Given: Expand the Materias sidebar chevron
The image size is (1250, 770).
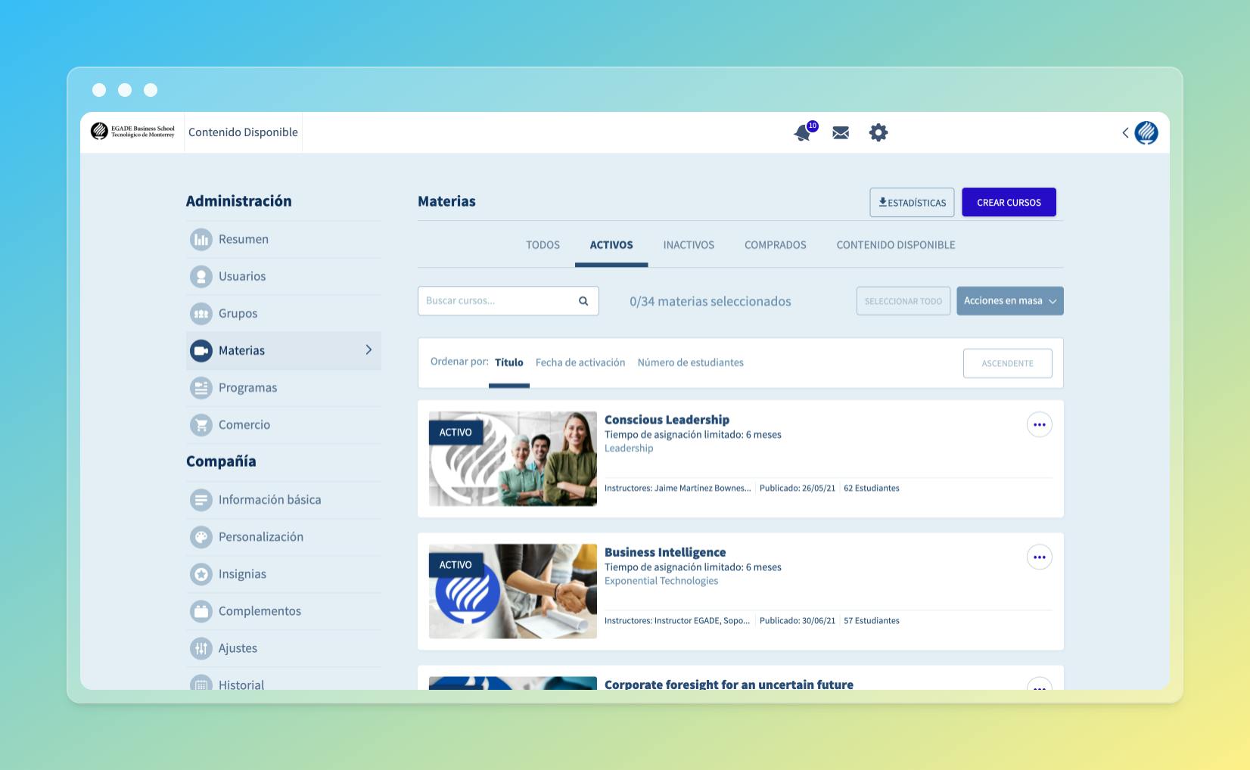Looking at the screenshot, I should (369, 349).
